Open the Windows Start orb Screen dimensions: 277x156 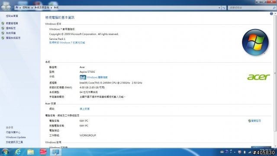(5, 152)
